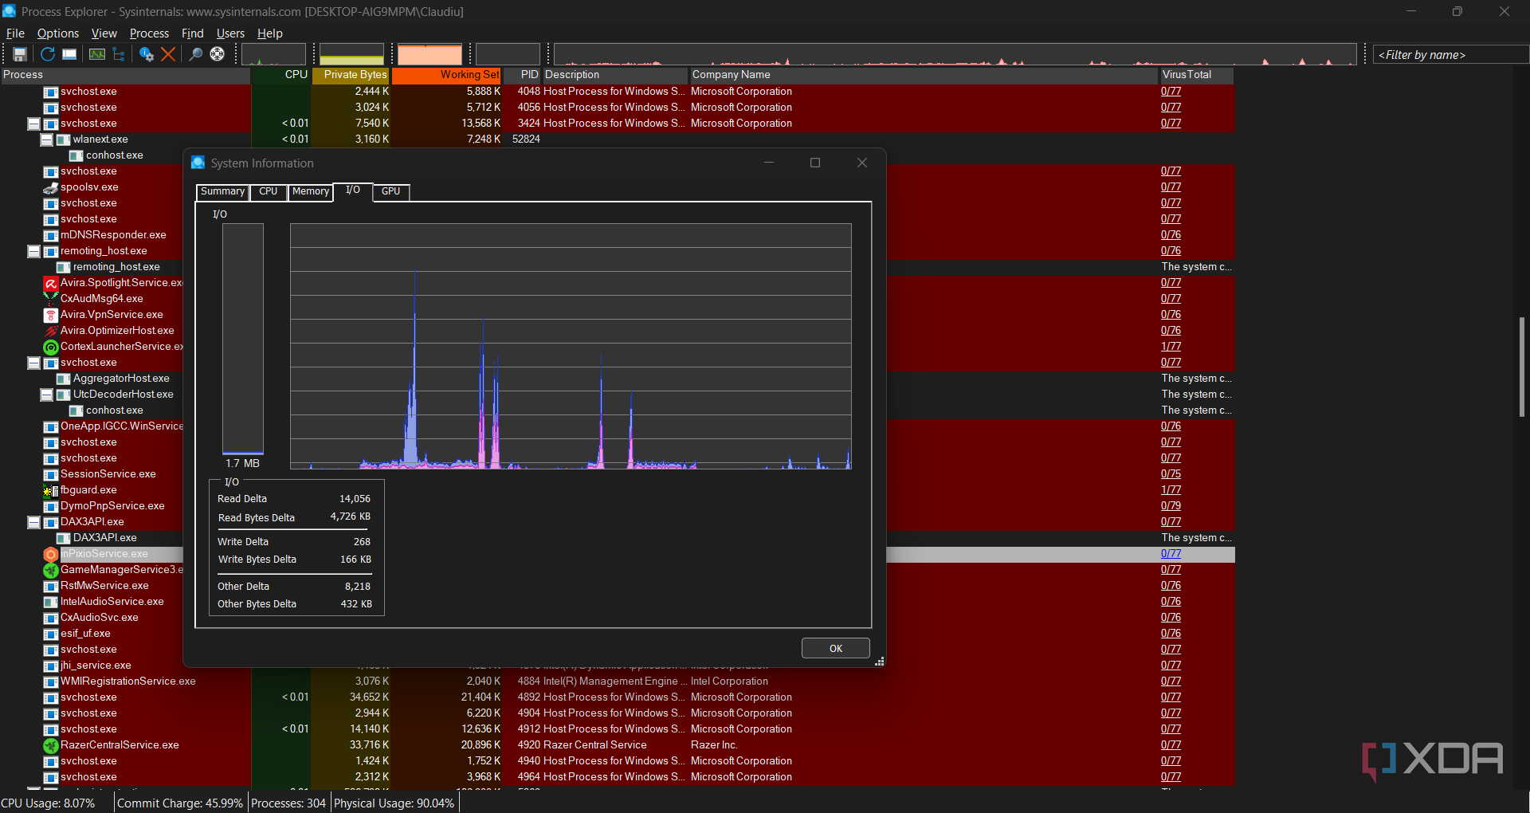The image size is (1530, 813).
Task: Click the 'Physical Usage: 90.04%' status bar entry
Action: [x=394, y=803]
